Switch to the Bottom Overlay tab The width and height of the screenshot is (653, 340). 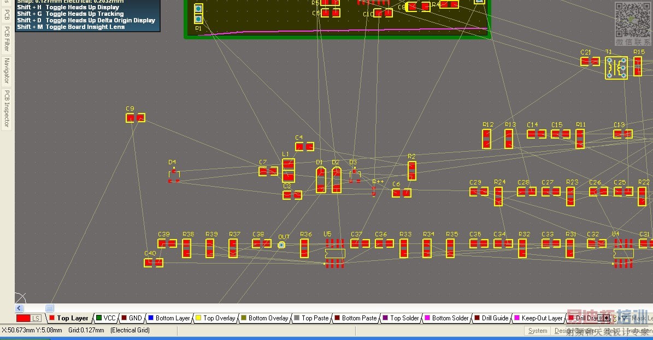coord(265,318)
